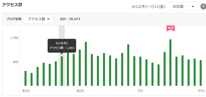
Task: Click the 7/5 bar before NO1 bar
Action: click(165, 69)
